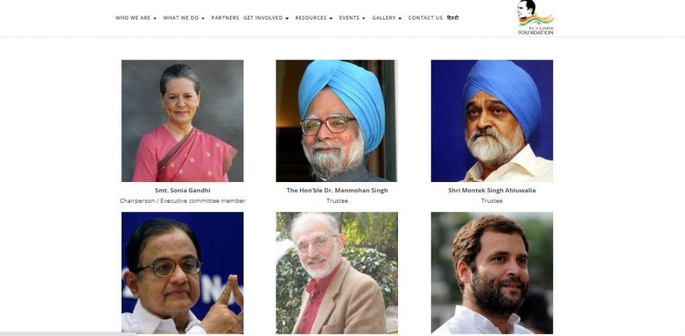Image resolution: width=685 pixels, height=336 pixels.
Task: Click the name Smt. Sonia Gandhi
Action: pyautogui.click(x=183, y=191)
